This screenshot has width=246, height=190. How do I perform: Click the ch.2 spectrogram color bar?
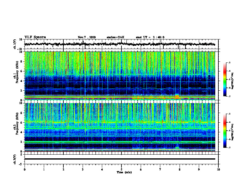pyautogui.click(x=225, y=131)
